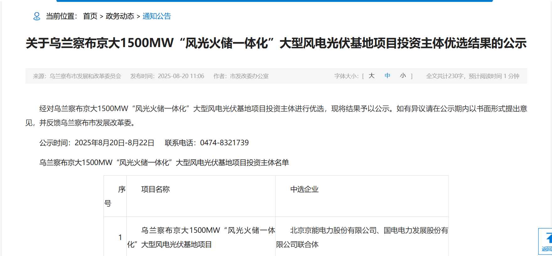Click the publish time 2025-08-20 11:06
The width and height of the screenshot is (552, 256).
(x=181, y=76)
